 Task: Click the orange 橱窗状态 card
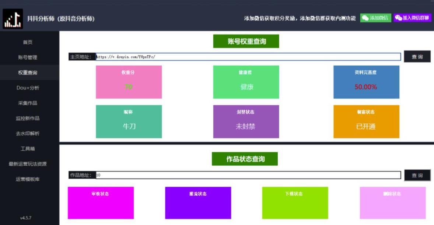coord(366,122)
